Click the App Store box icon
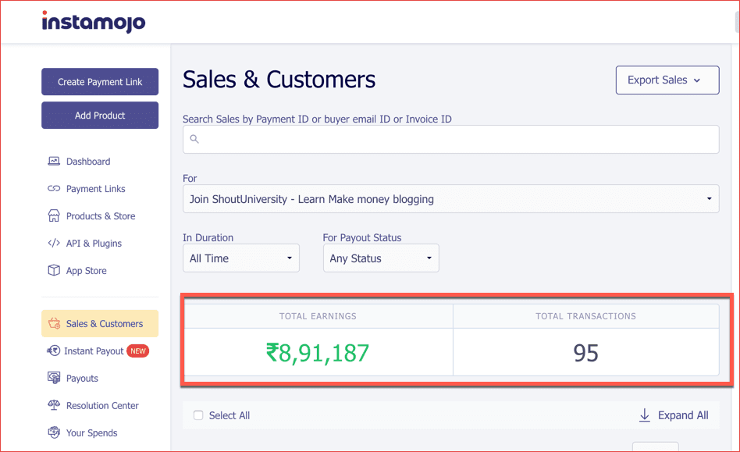Screen dimensions: 740x452 coord(53,270)
